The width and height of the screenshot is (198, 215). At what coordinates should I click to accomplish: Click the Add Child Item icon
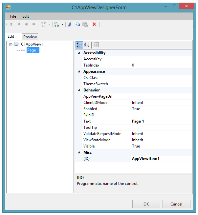(56, 25)
